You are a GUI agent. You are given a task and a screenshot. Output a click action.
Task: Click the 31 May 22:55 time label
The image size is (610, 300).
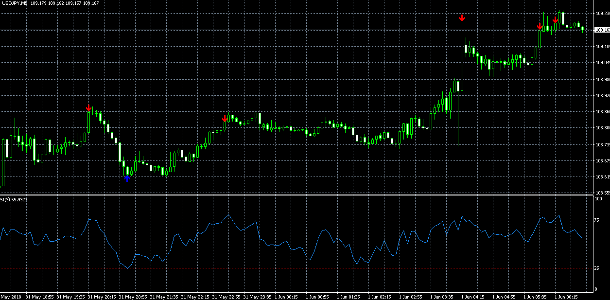coord(226,296)
